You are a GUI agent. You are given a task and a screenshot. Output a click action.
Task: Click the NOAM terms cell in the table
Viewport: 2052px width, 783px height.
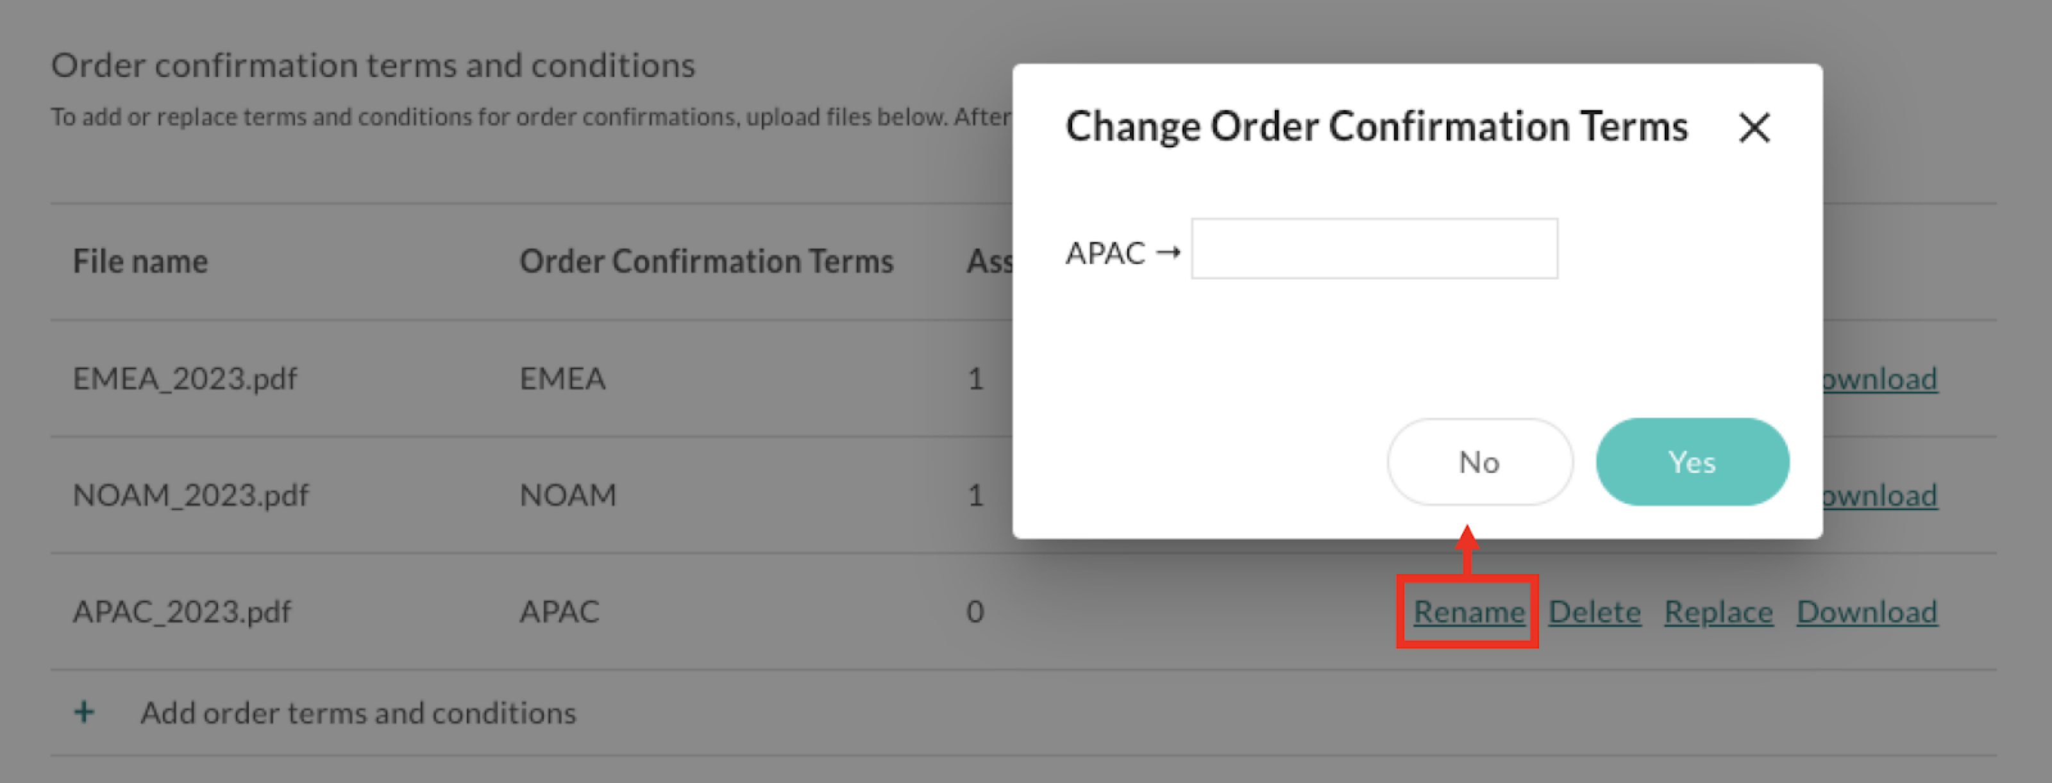[567, 495]
